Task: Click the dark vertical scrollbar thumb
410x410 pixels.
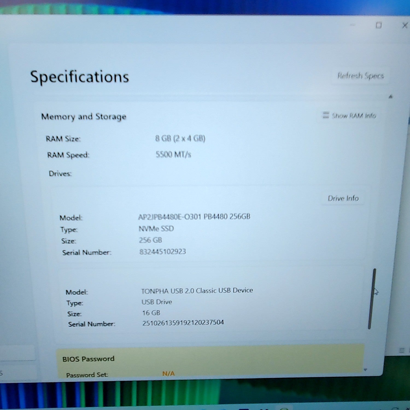Action: pos(372,299)
